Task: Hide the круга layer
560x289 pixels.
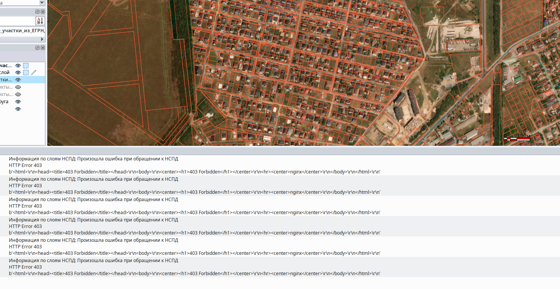Action: pos(18,101)
